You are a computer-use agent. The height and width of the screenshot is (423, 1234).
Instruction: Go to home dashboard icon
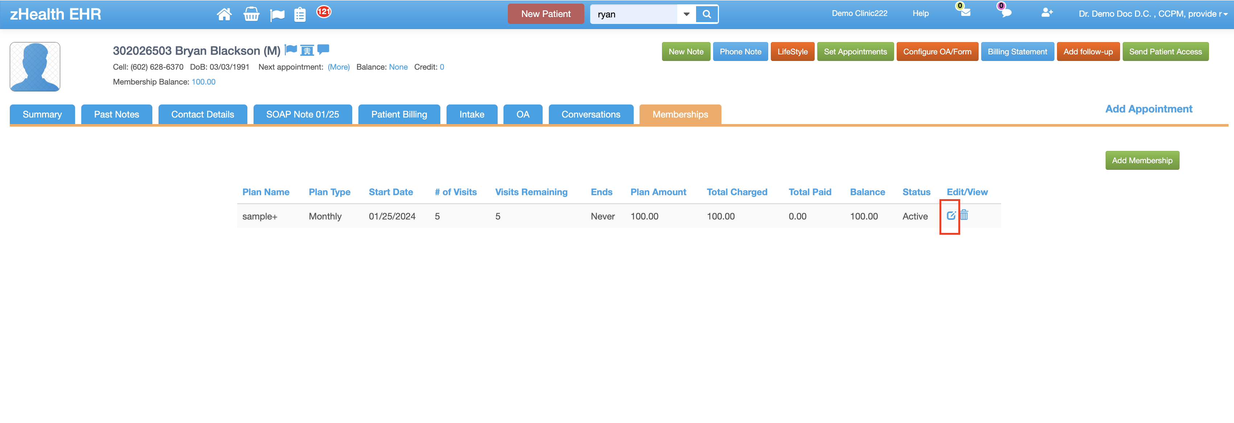tap(224, 15)
